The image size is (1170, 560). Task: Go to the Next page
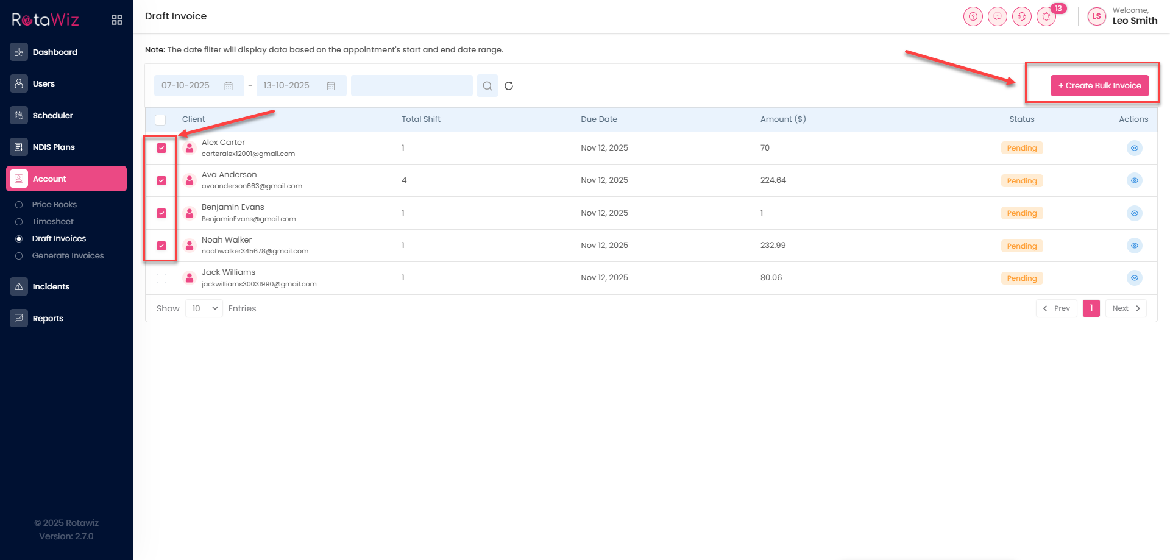click(1126, 308)
